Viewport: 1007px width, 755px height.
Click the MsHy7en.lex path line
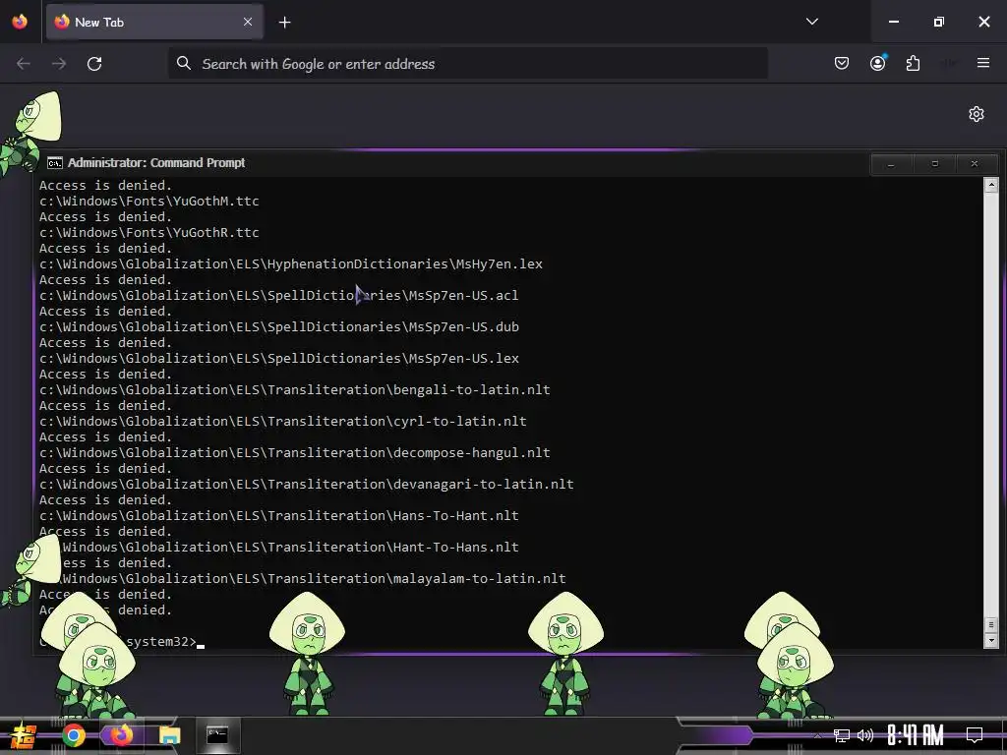291,263
